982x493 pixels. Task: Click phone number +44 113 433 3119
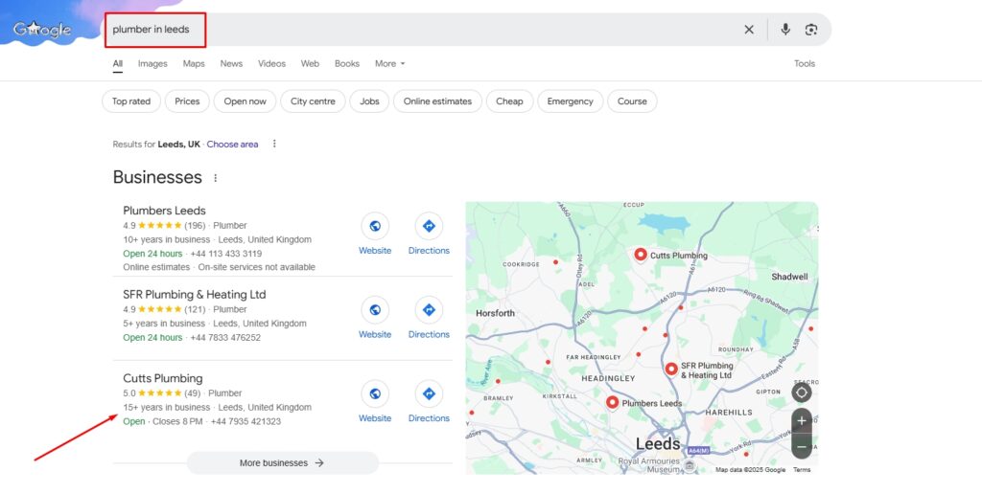click(x=226, y=254)
